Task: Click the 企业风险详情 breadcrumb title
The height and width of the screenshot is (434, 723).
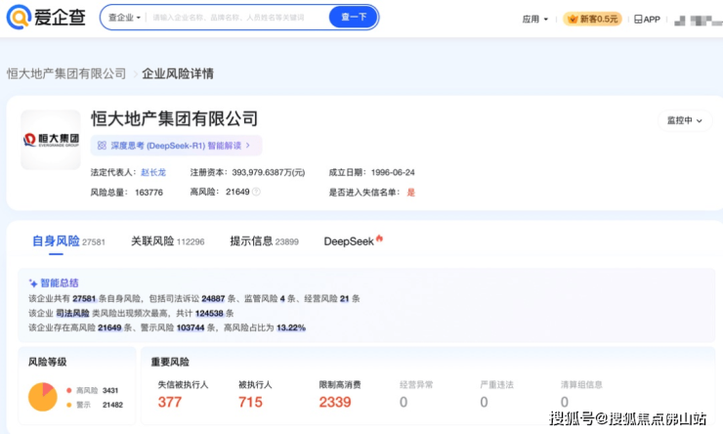Action: tap(178, 73)
